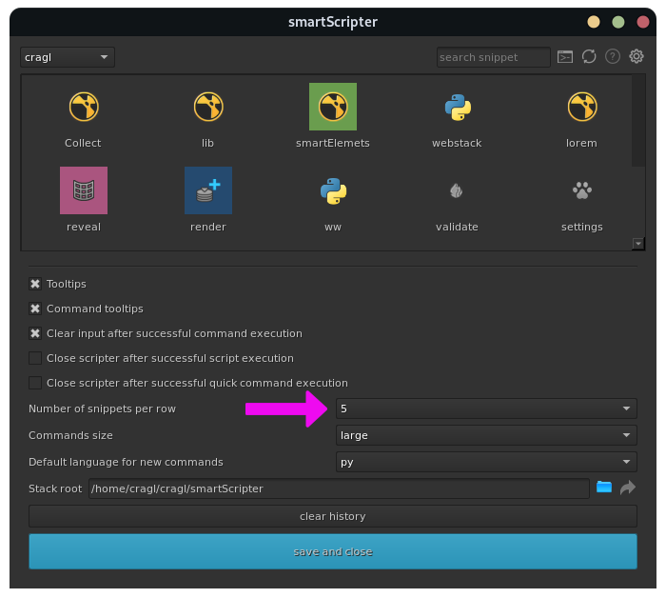This screenshot has height=598, width=666.
Task: Open the Commands size dropdown
Action: (486, 435)
